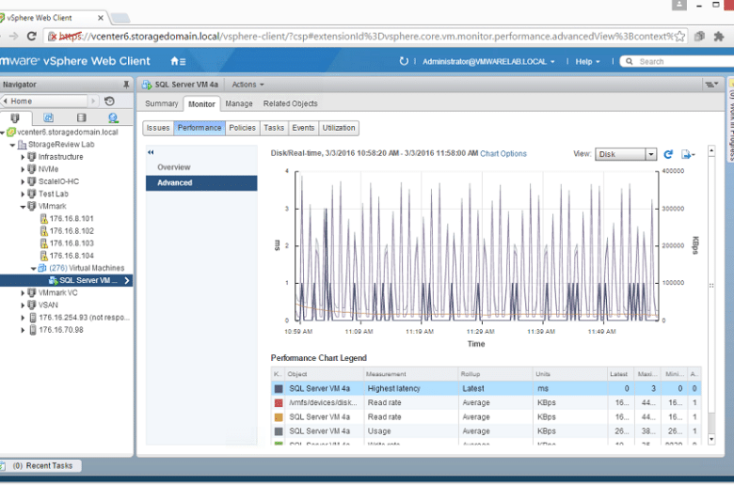Open chart export menu icon
Image resolution: width=734 pixels, height=485 pixels.
(688, 154)
